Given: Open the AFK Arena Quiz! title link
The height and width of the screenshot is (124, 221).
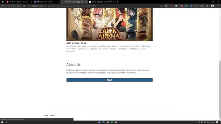Looking at the screenshot, I should [x=77, y=43].
